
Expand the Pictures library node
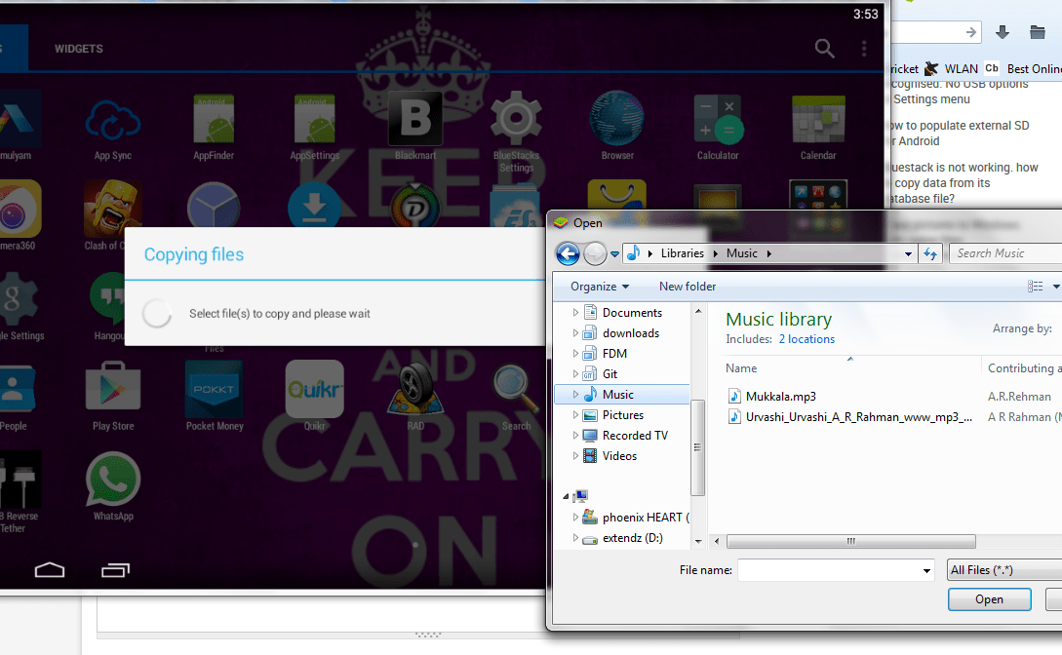[575, 415]
